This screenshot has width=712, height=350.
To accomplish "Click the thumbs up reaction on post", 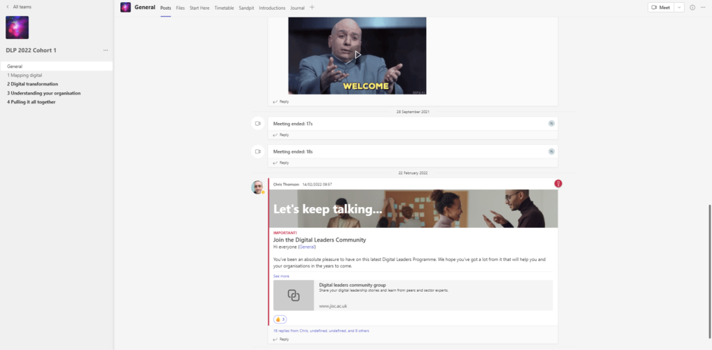I will 280,319.
